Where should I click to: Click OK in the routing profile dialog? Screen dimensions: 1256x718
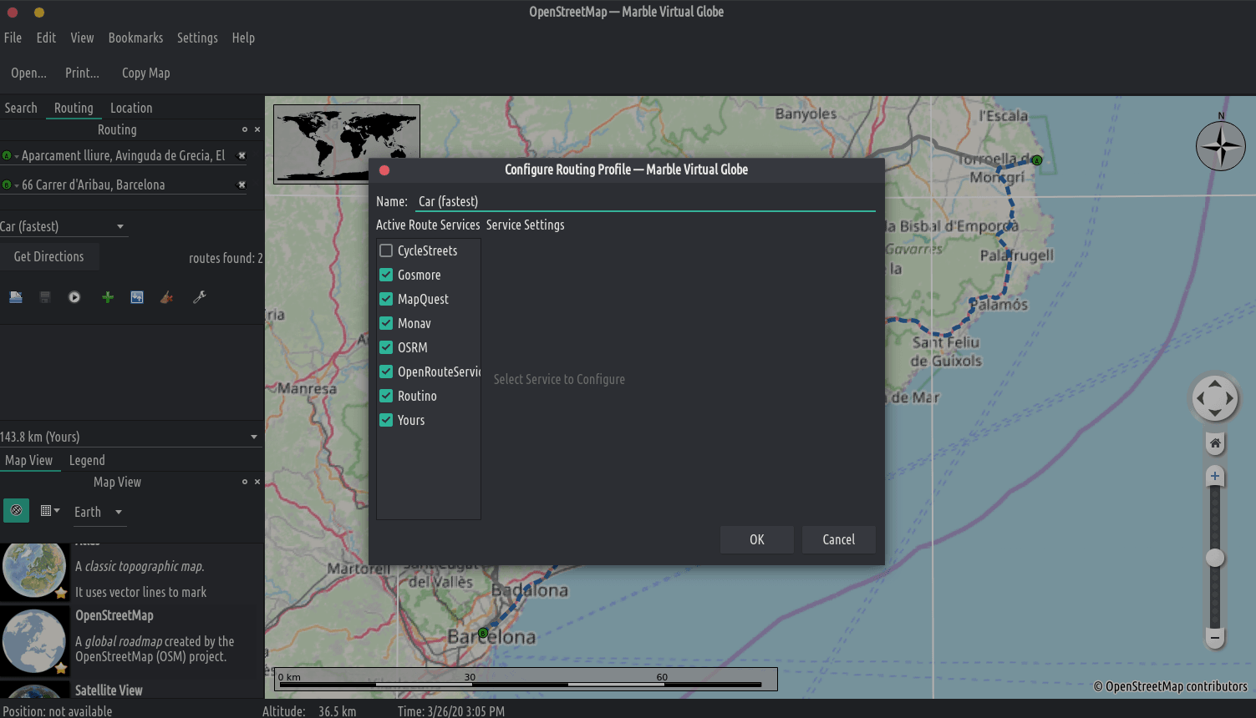(756, 539)
